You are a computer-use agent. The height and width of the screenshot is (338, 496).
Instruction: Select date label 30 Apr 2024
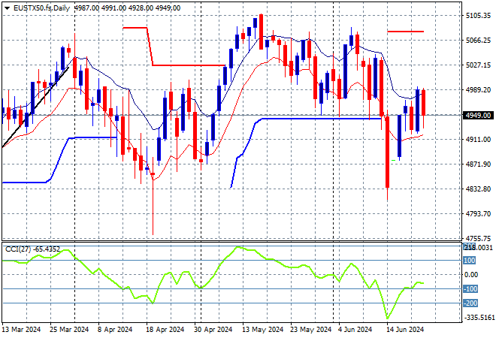[213, 330]
